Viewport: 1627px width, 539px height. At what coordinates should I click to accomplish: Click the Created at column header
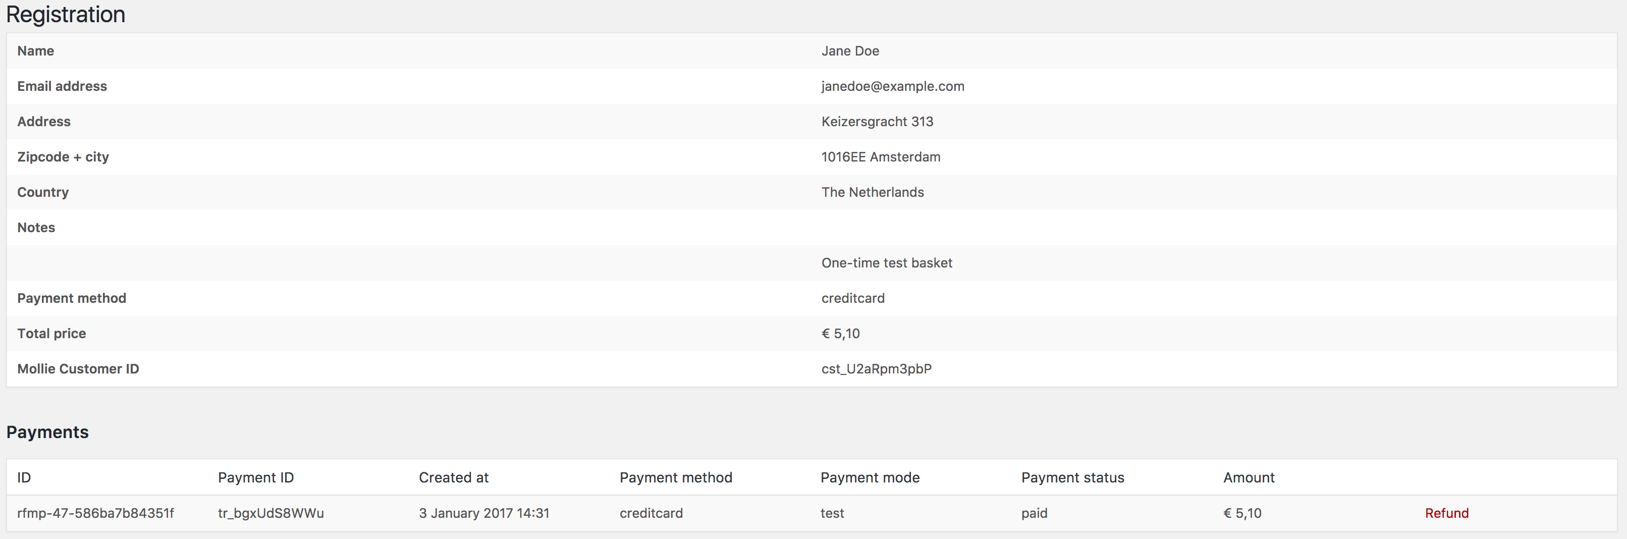point(454,477)
